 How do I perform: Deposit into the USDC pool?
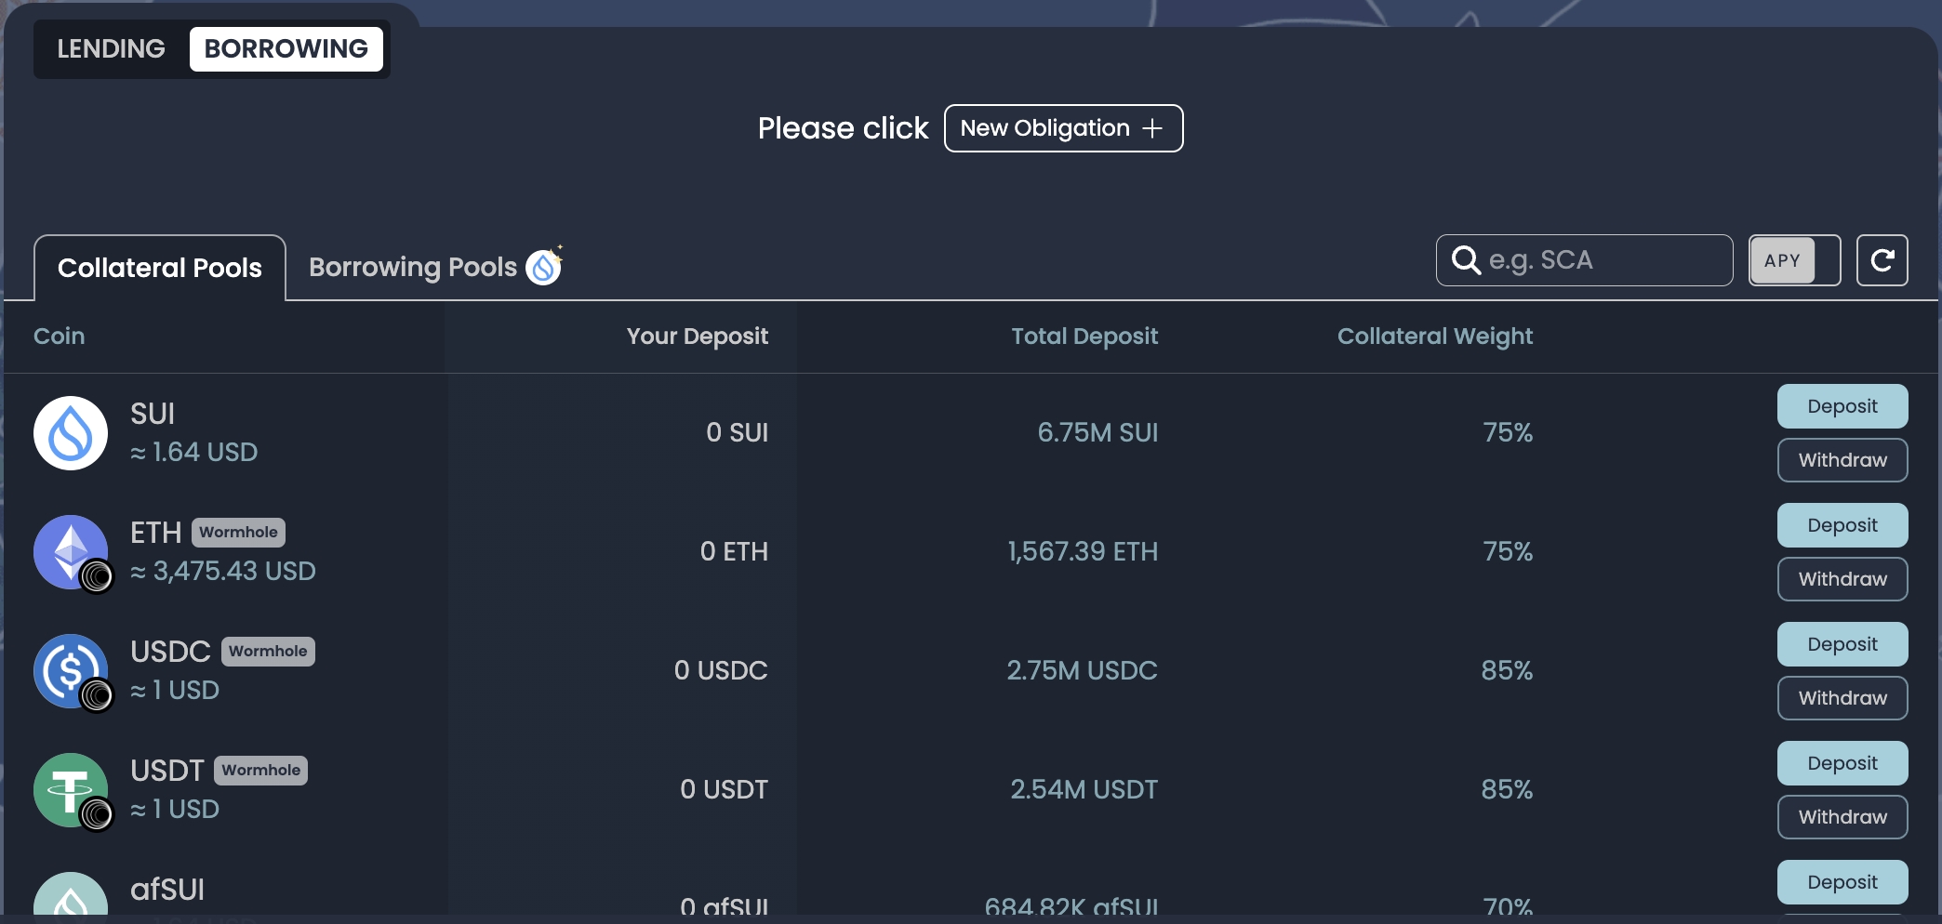click(x=1842, y=644)
